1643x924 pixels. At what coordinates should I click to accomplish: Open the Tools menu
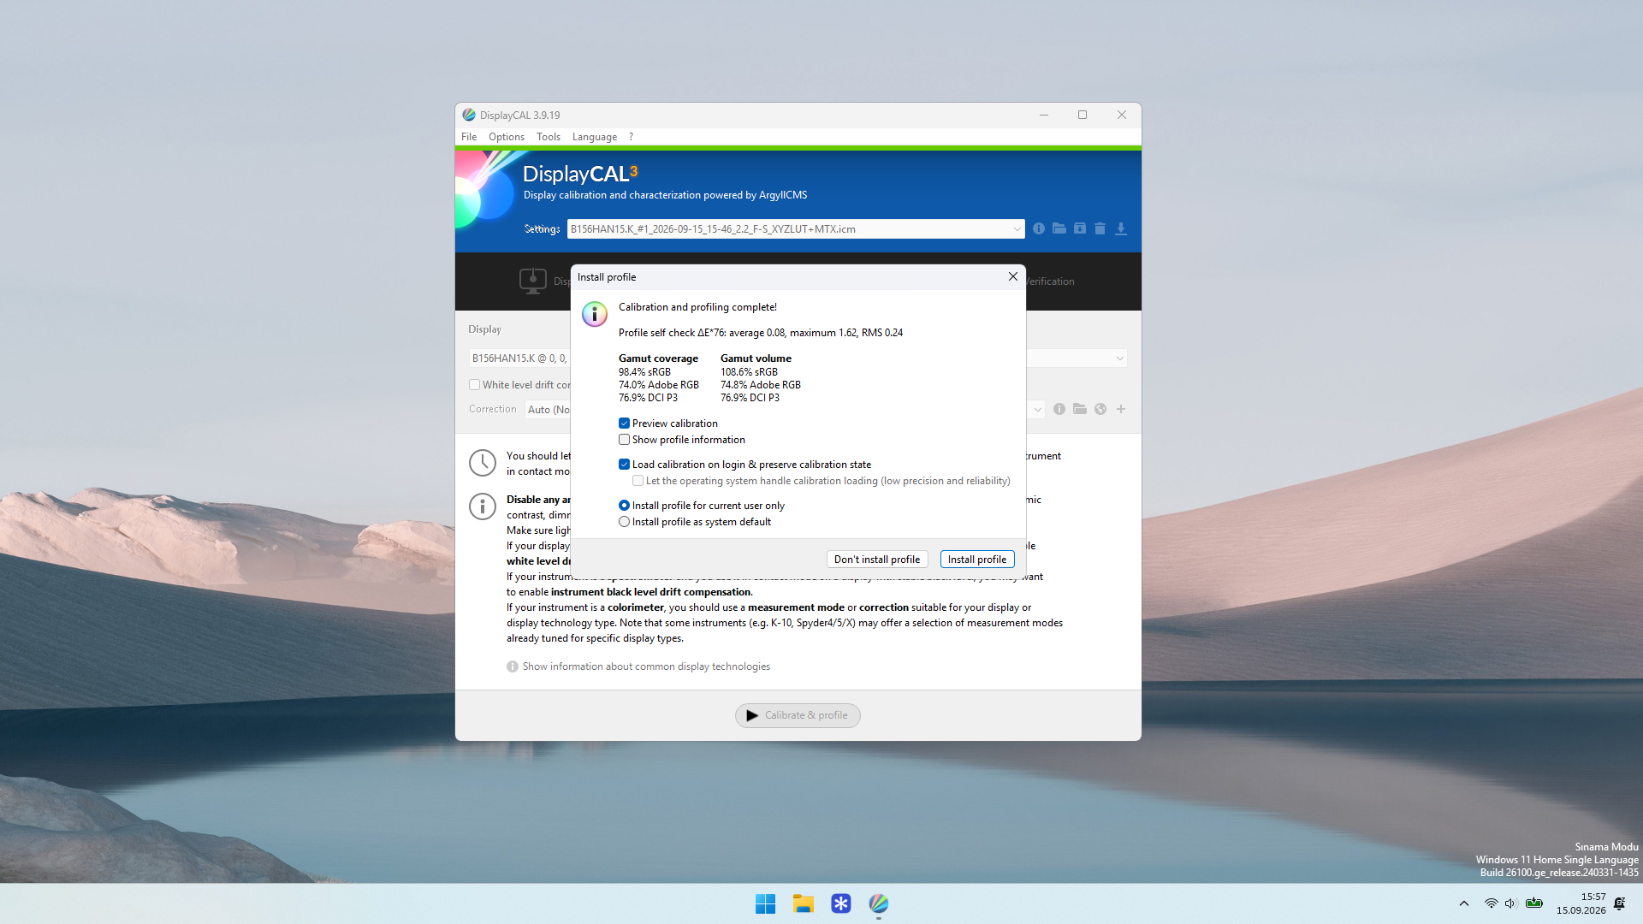point(549,137)
